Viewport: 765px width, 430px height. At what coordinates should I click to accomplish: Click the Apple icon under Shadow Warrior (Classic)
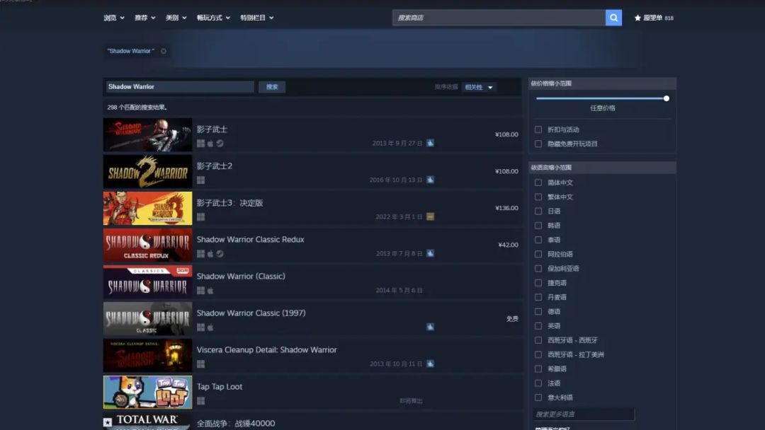[x=210, y=291]
